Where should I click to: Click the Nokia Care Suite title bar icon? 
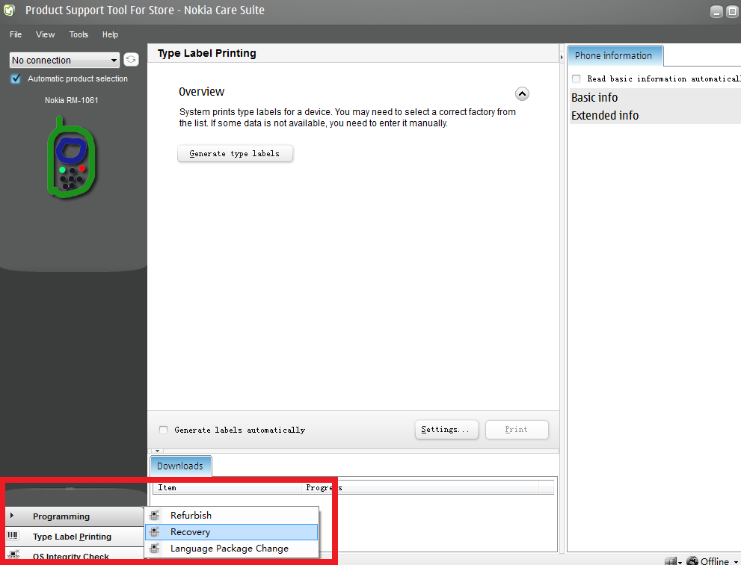pos(10,10)
